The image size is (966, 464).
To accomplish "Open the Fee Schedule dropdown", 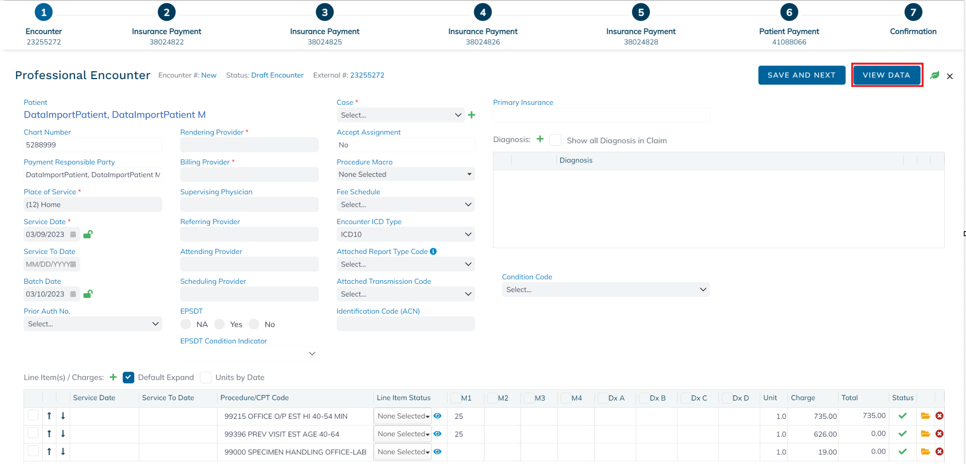I will click(x=405, y=205).
